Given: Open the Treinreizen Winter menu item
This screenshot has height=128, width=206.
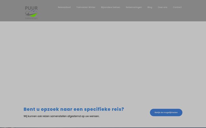Looking at the screenshot, I should tap(86, 7).
